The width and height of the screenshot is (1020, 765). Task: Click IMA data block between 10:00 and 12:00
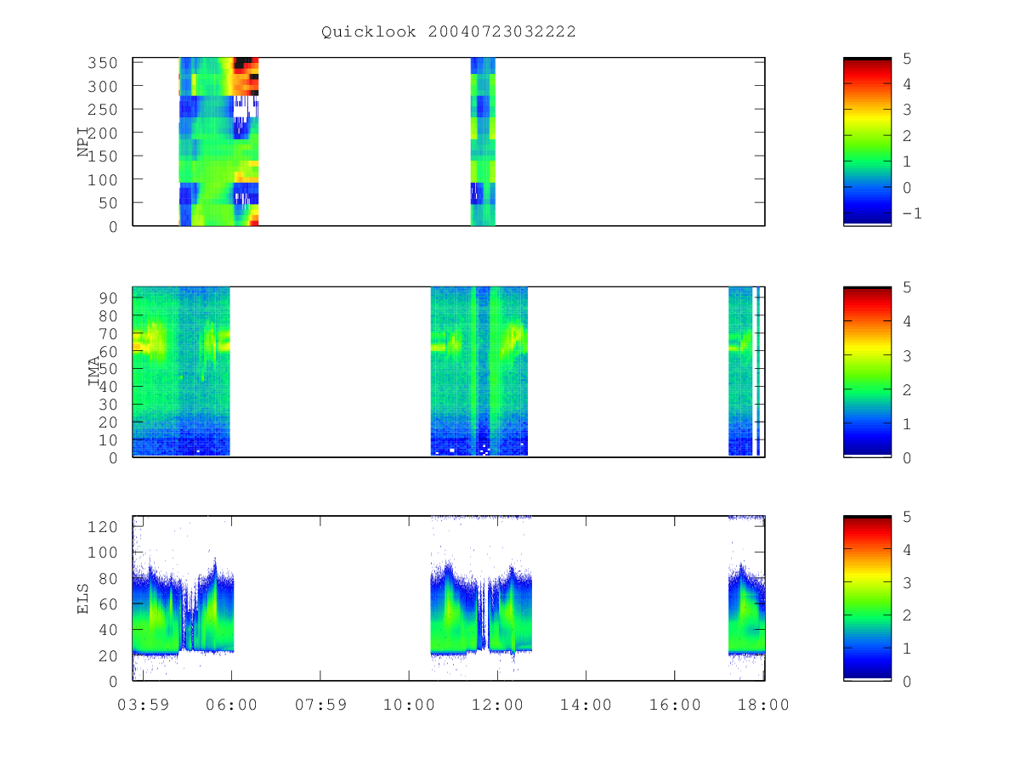click(479, 371)
